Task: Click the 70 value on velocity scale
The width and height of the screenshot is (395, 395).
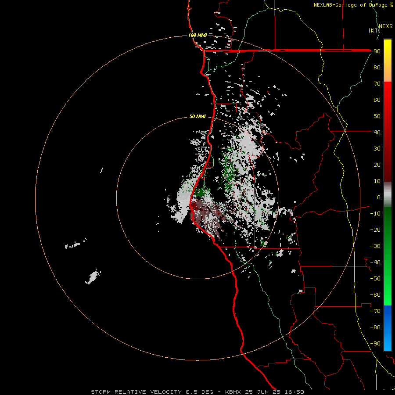Action: point(377,84)
